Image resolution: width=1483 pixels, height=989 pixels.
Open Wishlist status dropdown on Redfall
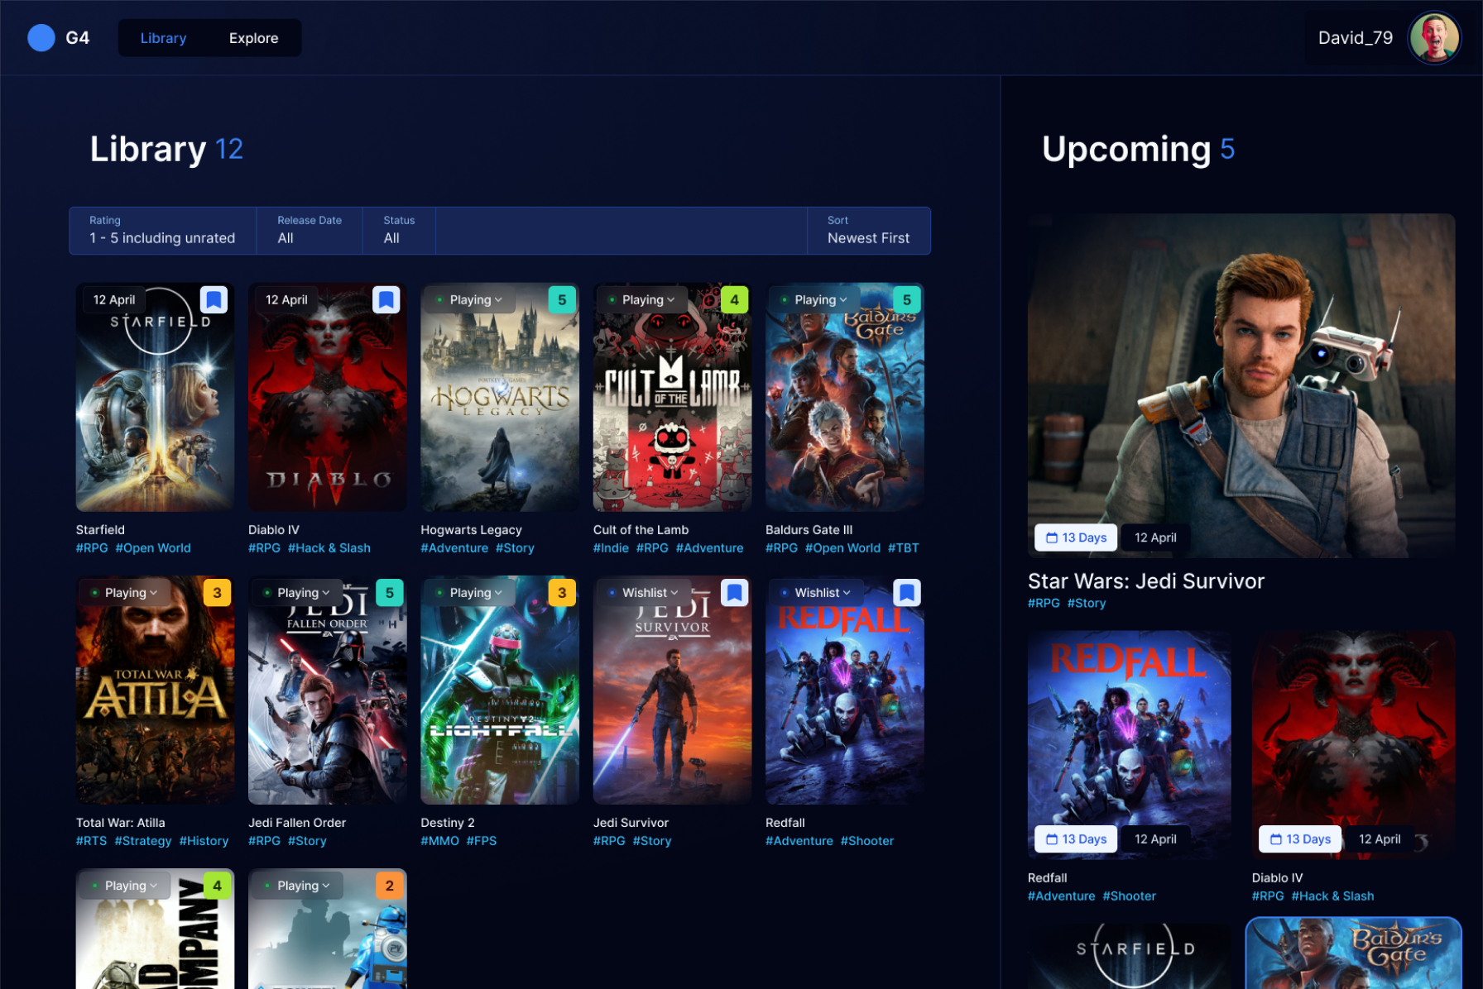[816, 592]
